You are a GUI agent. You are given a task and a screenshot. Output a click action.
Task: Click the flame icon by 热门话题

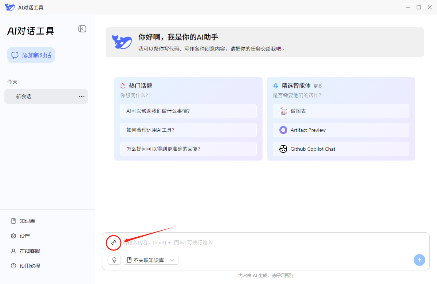[123, 86]
